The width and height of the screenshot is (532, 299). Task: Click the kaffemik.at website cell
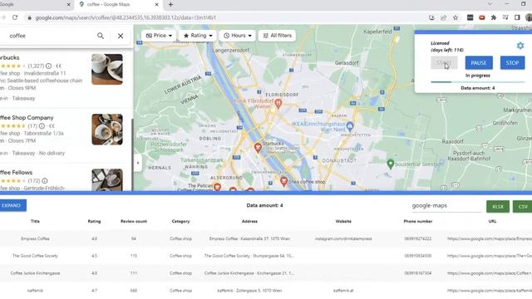click(343, 291)
